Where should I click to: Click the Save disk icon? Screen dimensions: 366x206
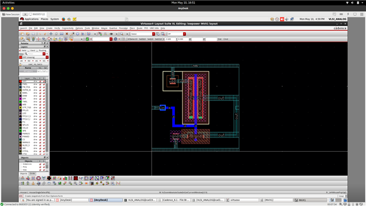[x=33, y=34]
